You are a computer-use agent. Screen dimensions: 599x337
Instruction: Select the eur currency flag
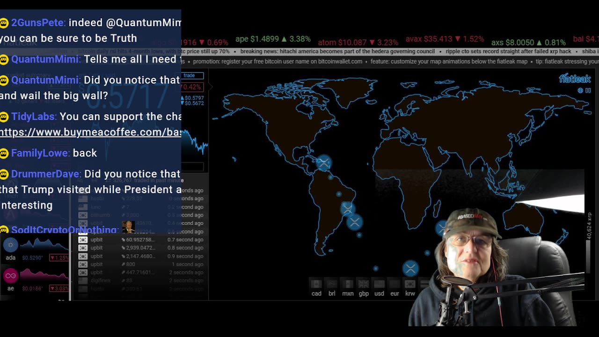pyautogui.click(x=394, y=284)
